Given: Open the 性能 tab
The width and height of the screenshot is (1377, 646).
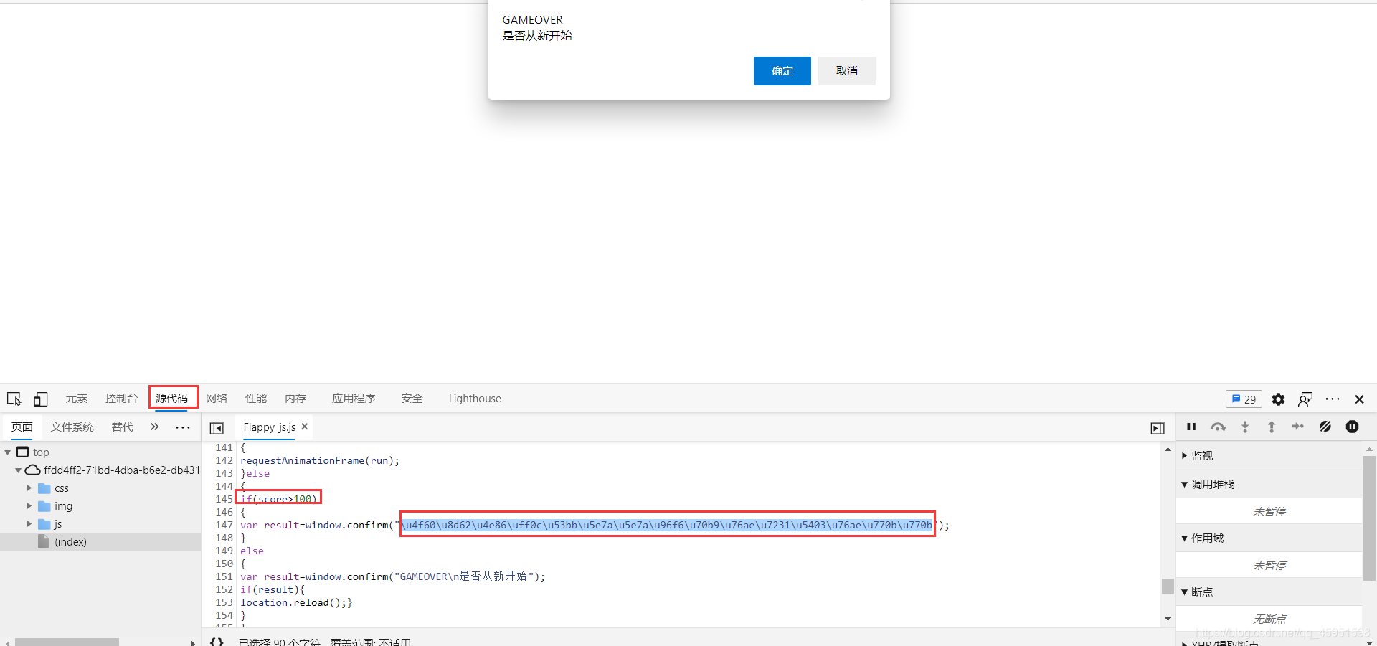Looking at the screenshot, I should (x=256, y=399).
